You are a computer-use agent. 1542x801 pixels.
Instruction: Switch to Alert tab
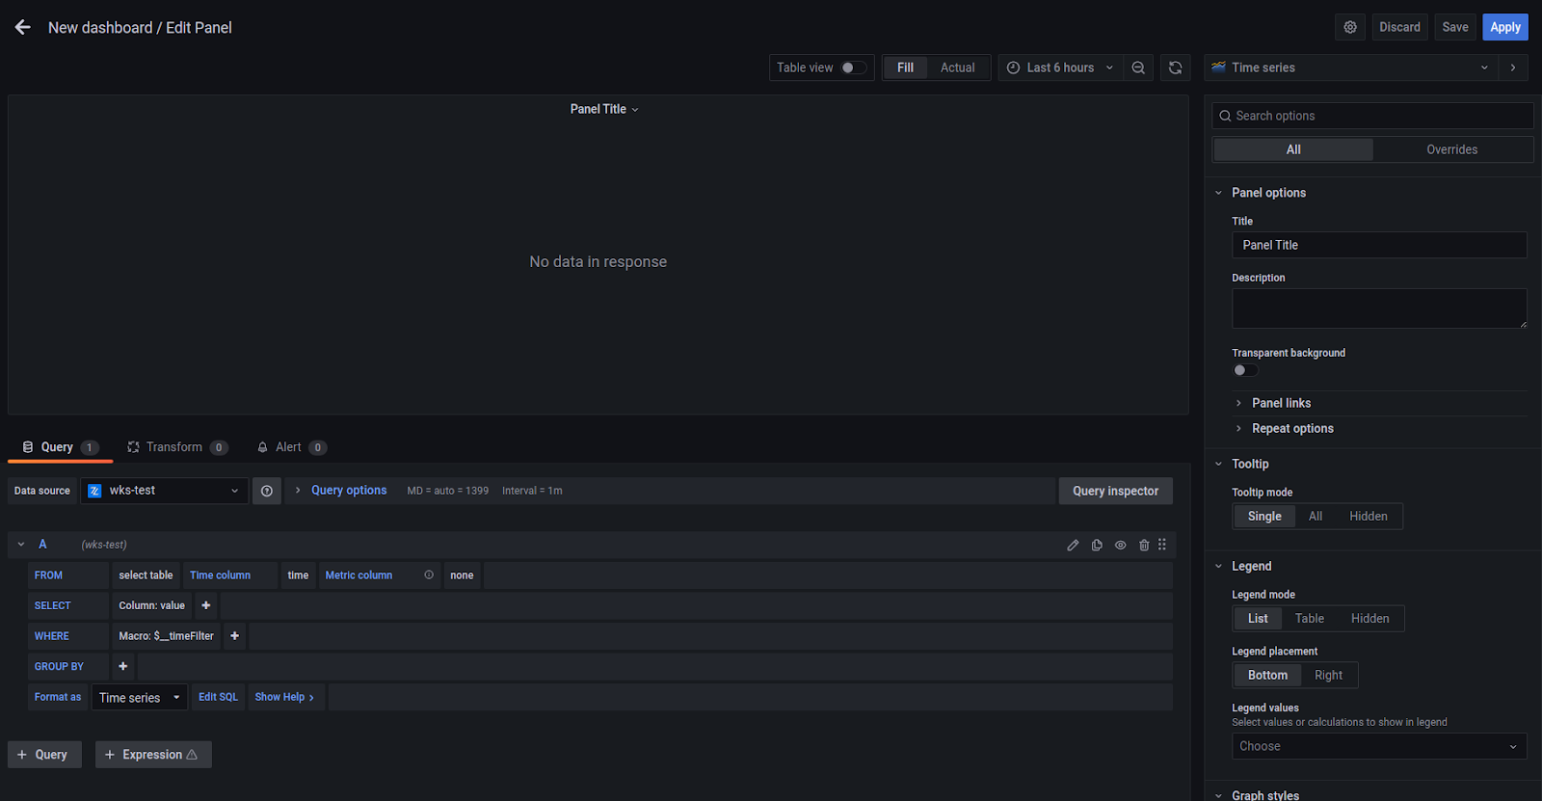[291, 447]
